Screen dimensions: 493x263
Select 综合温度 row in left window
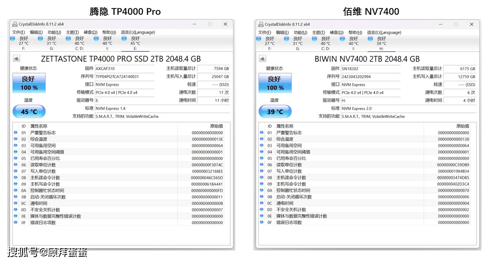[122, 139]
